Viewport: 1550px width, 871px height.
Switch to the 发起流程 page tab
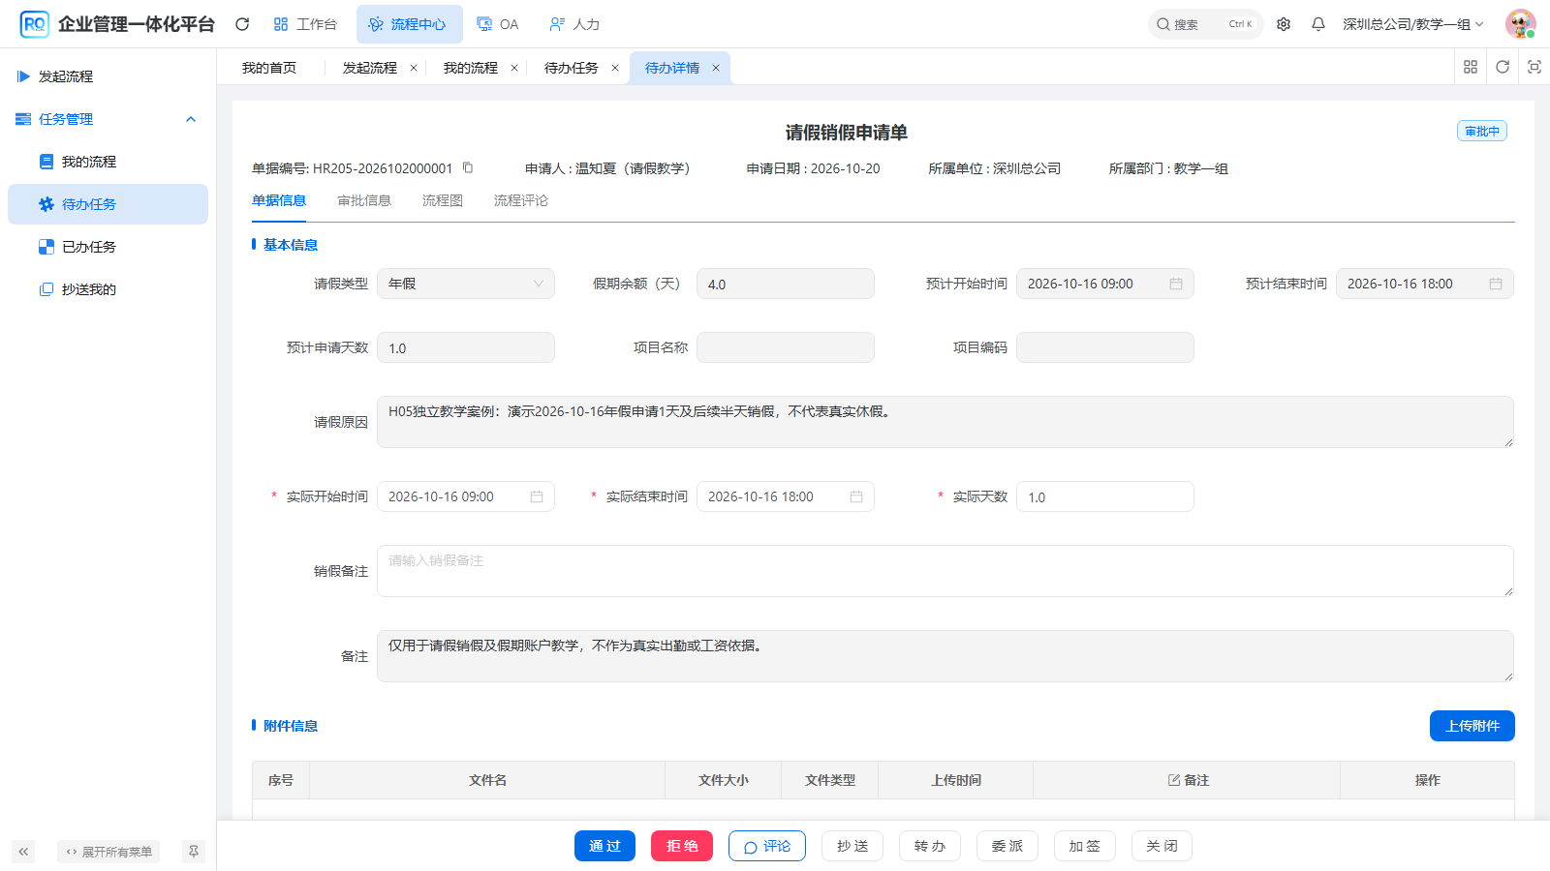coord(370,68)
